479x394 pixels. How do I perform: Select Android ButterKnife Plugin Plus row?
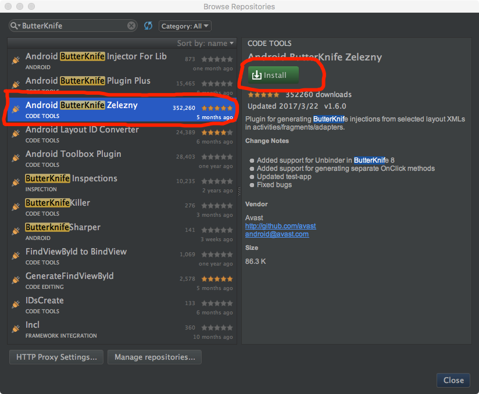click(x=122, y=85)
